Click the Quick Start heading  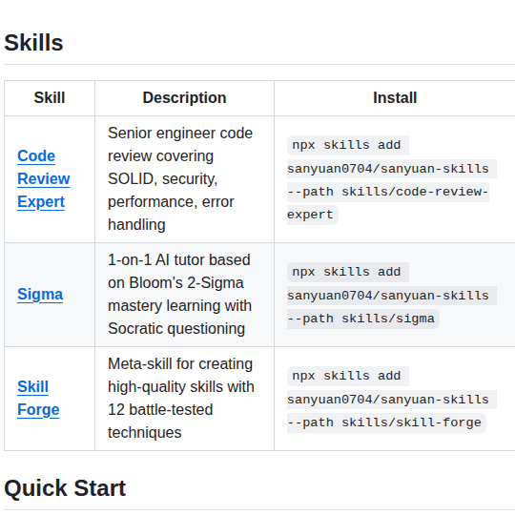65,488
